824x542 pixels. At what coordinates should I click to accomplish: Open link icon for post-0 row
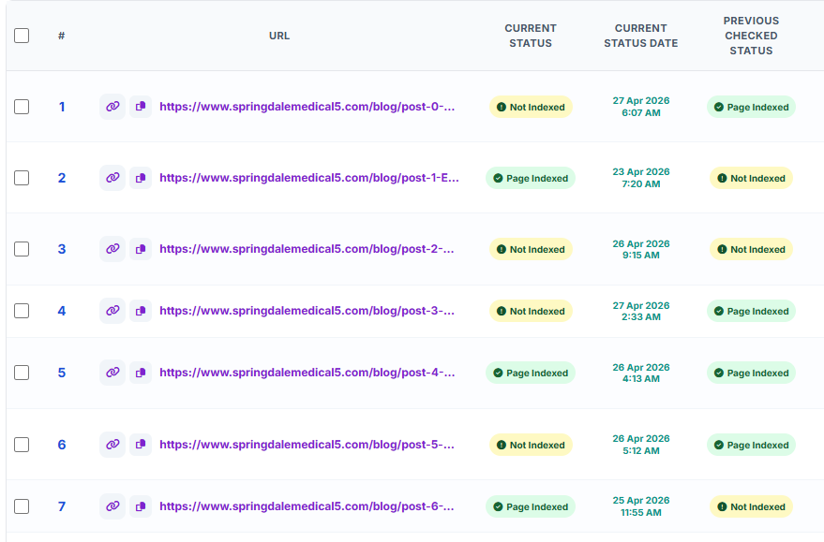click(x=112, y=107)
